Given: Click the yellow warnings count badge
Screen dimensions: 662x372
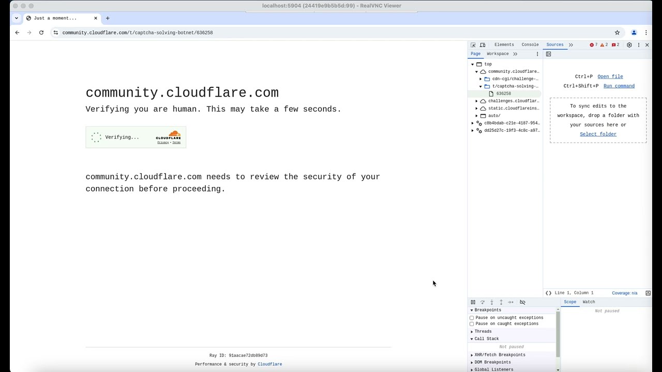Looking at the screenshot, I should [604, 45].
